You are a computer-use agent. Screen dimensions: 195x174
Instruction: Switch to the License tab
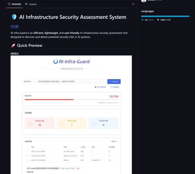[x=31, y=4]
